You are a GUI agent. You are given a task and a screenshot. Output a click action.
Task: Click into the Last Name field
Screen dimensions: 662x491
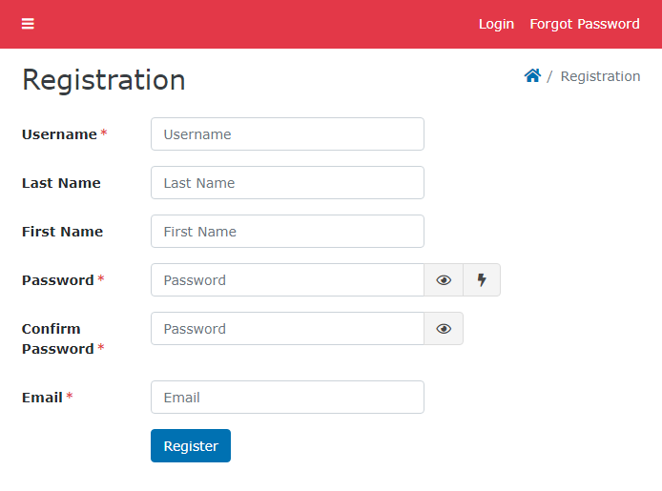pyautogui.click(x=287, y=183)
